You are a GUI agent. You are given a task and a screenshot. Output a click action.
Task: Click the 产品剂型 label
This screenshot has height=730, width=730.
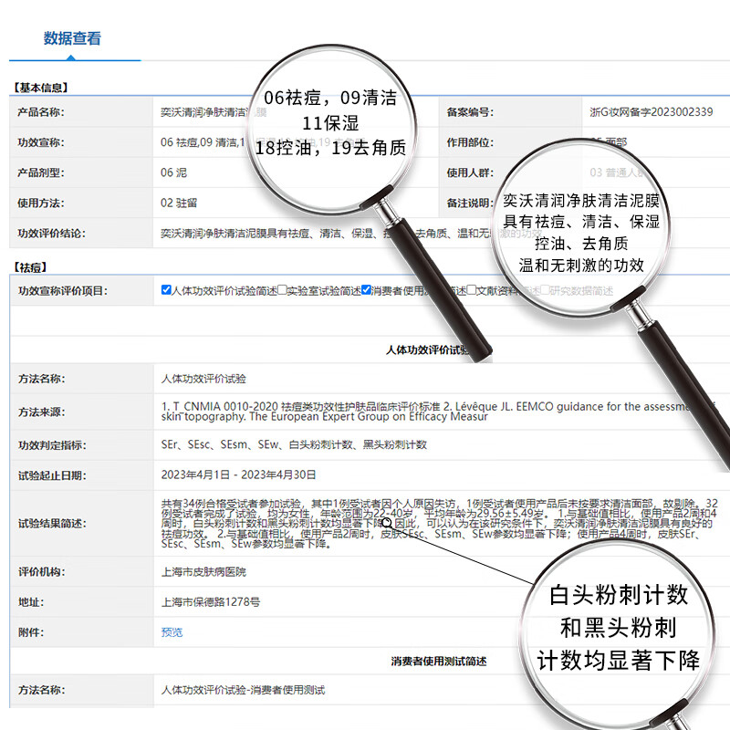(x=41, y=172)
